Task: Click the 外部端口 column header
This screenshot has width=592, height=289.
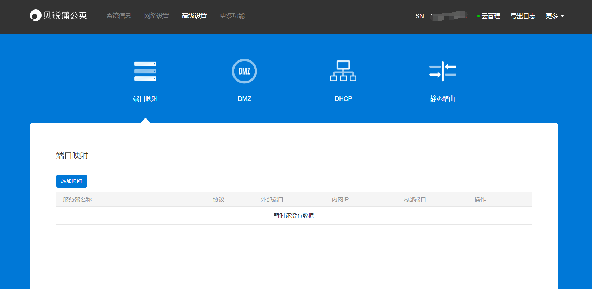Action: click(x=272, y=200)
